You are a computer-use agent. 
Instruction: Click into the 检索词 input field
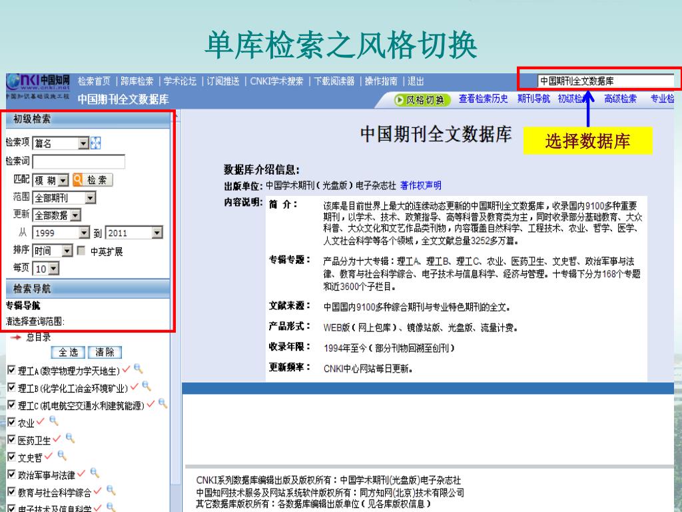[79, 161]
